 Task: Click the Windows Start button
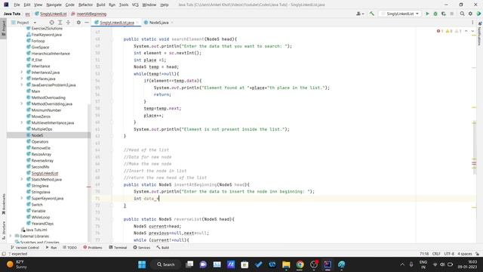pos(142,264)
